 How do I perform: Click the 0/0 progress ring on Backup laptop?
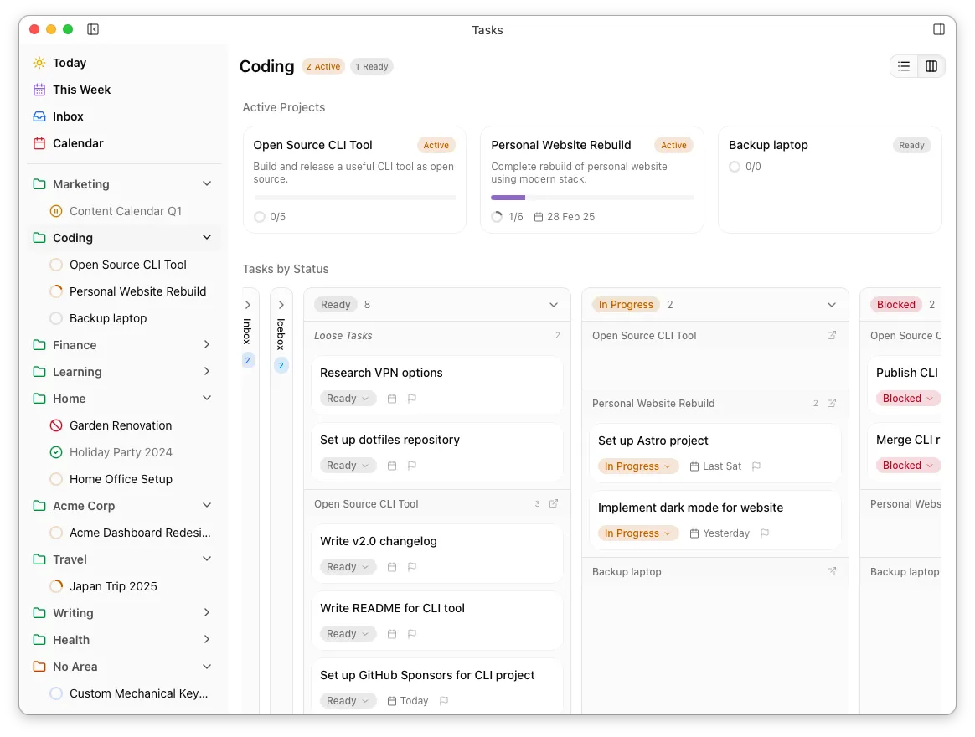(735, 166)
